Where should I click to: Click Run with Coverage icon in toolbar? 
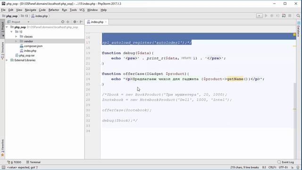click(277, 16)
